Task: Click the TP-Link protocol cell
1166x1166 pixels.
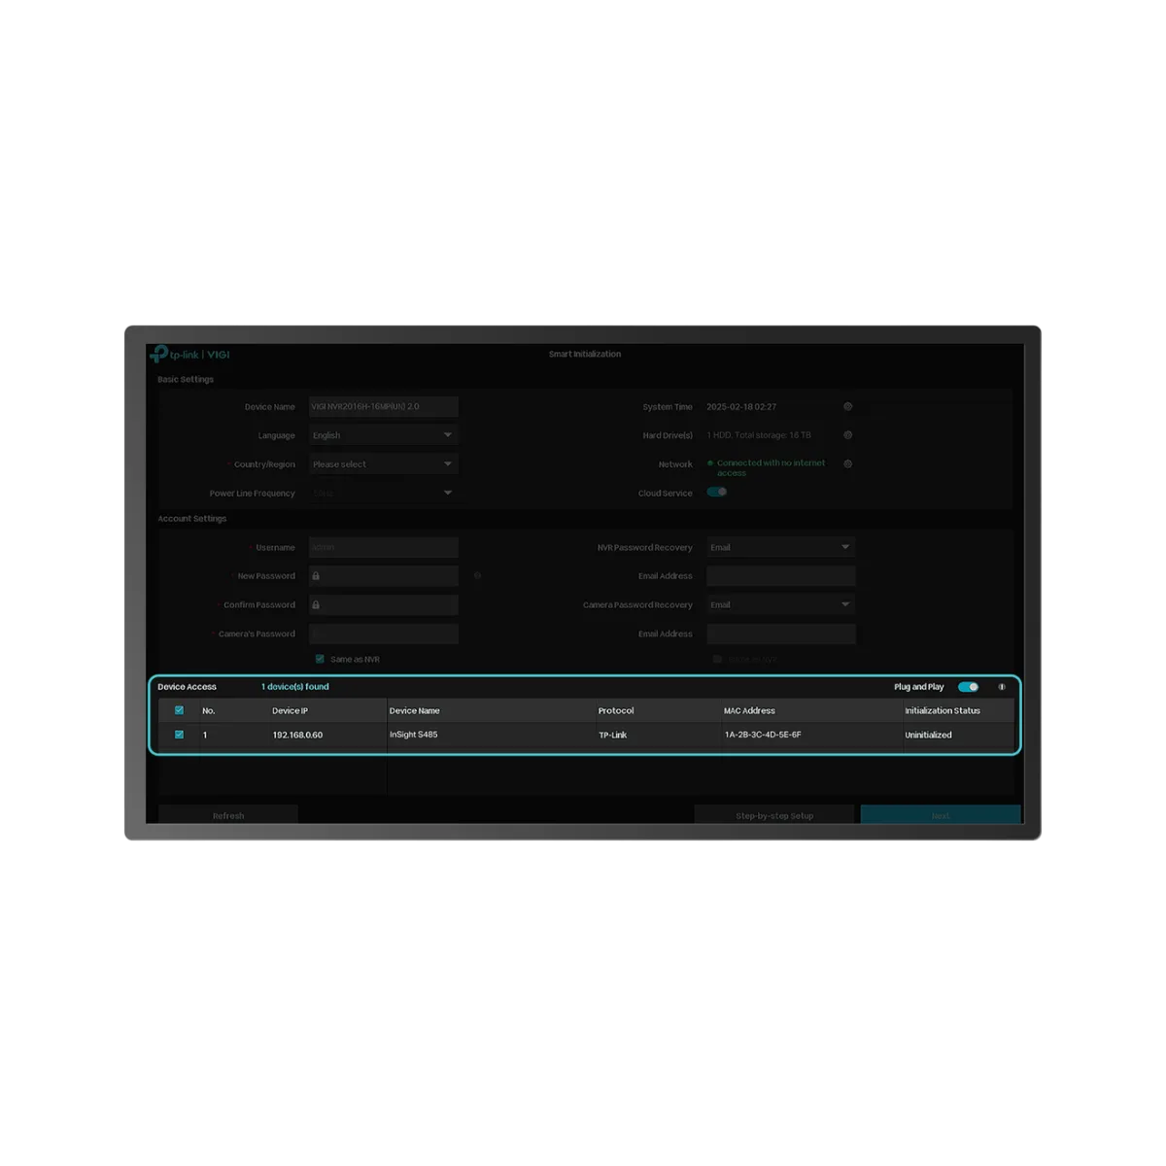Action: (x=612, y=735)
